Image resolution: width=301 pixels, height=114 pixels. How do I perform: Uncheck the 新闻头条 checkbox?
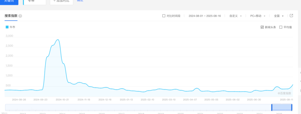(262, 27)
